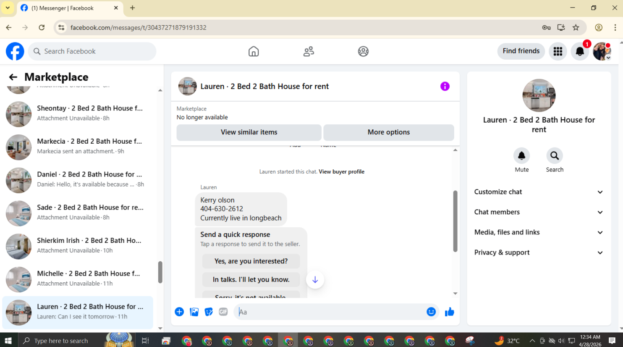Open the account profile picture menu
Screen dimensions: 623x347
point(602,51)
